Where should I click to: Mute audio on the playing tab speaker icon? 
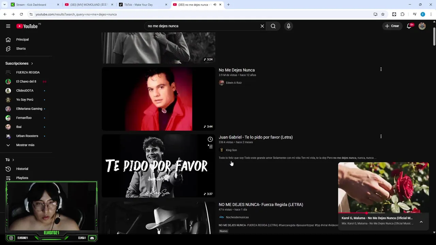point(215,5)
